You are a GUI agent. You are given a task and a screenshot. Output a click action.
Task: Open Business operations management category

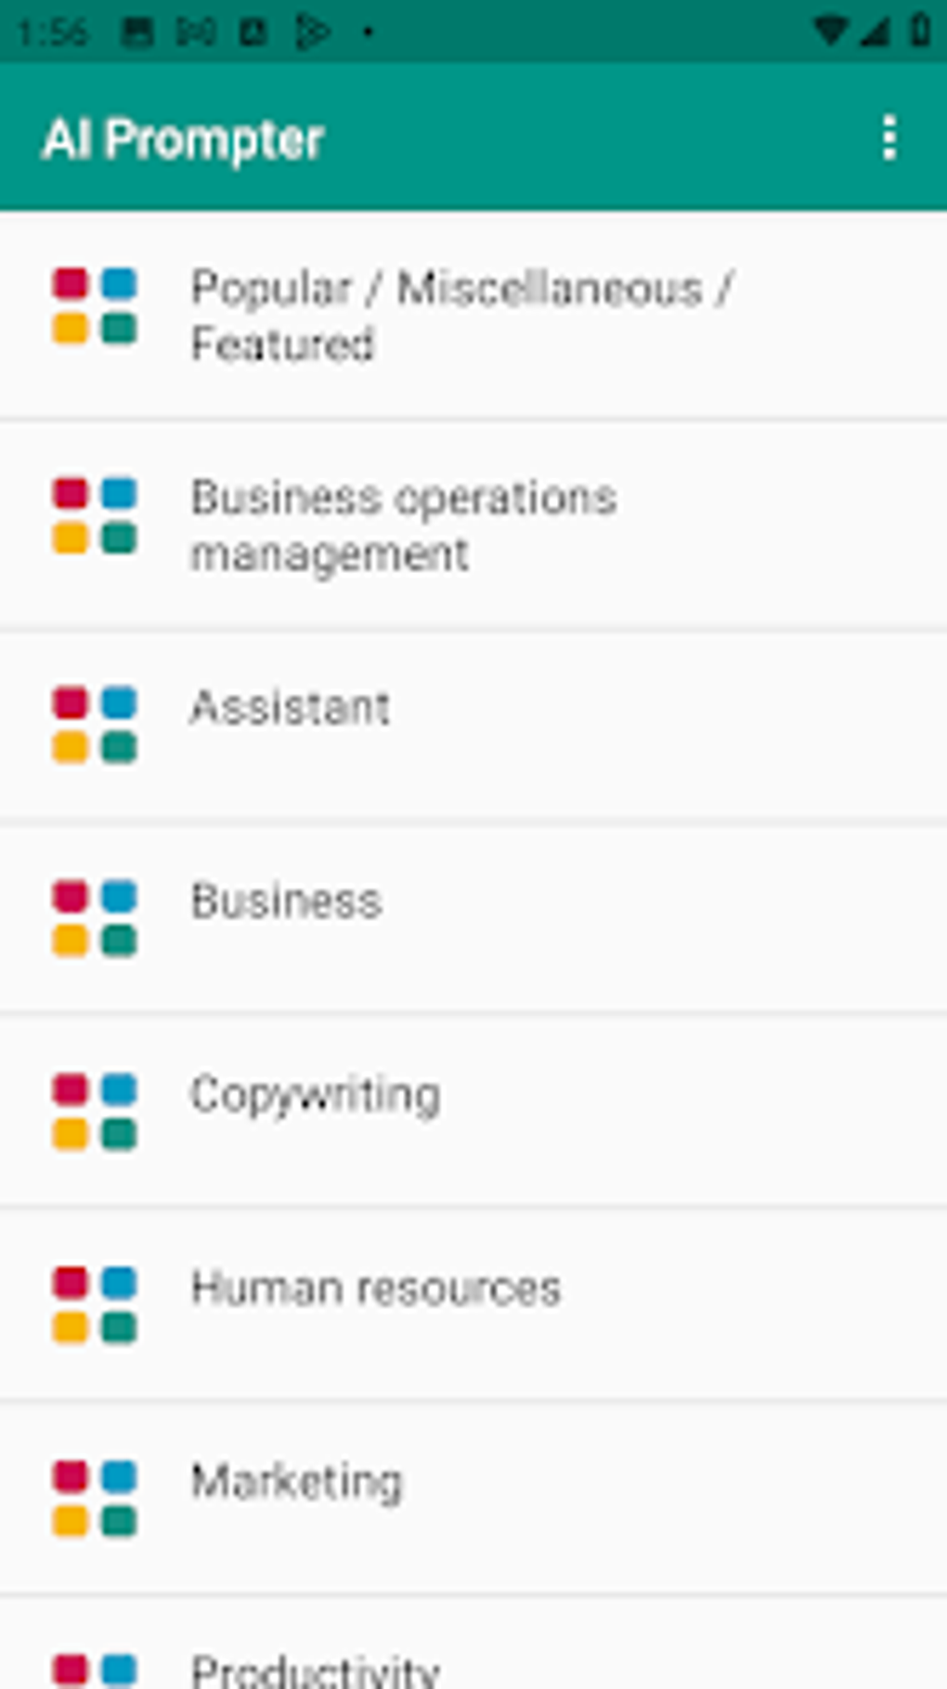404,526
